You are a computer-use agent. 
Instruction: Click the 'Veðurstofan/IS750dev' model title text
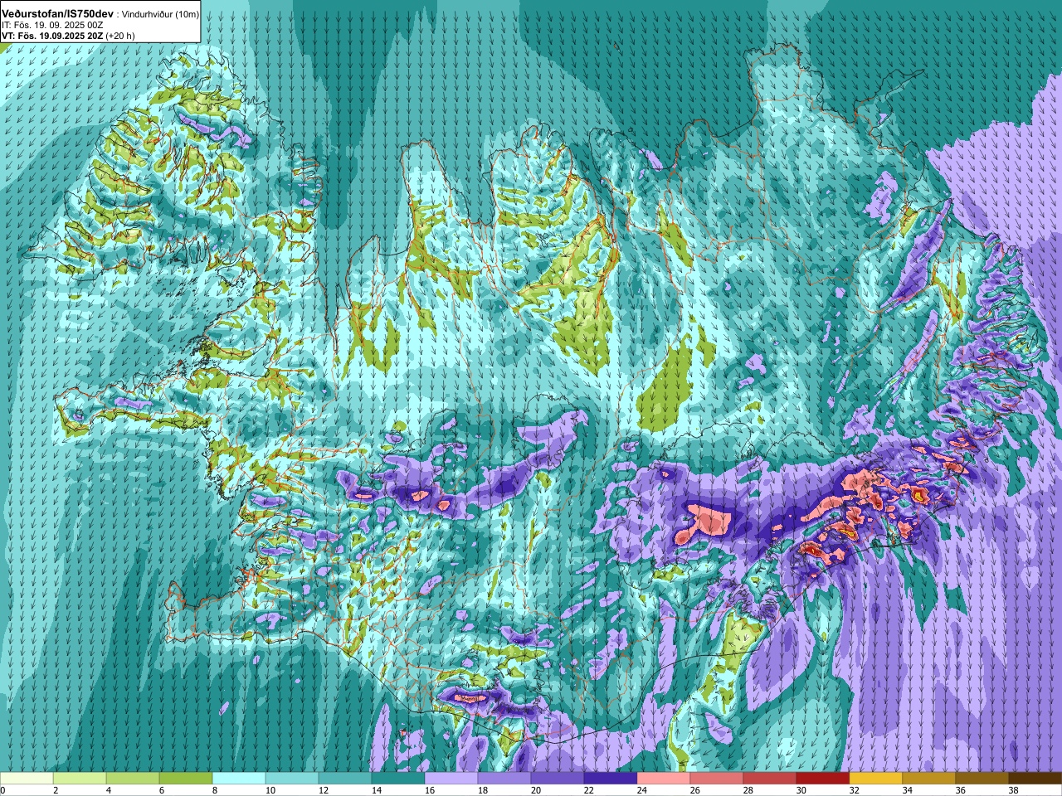click(x=57, y=14)
